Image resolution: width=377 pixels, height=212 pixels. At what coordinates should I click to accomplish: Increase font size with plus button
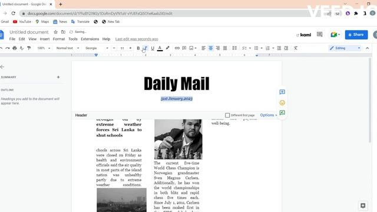point(131,48)
